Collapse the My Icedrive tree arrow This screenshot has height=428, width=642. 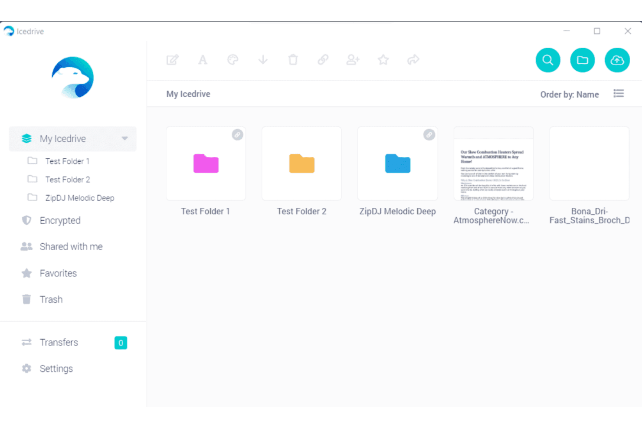[x=125, y=139]
